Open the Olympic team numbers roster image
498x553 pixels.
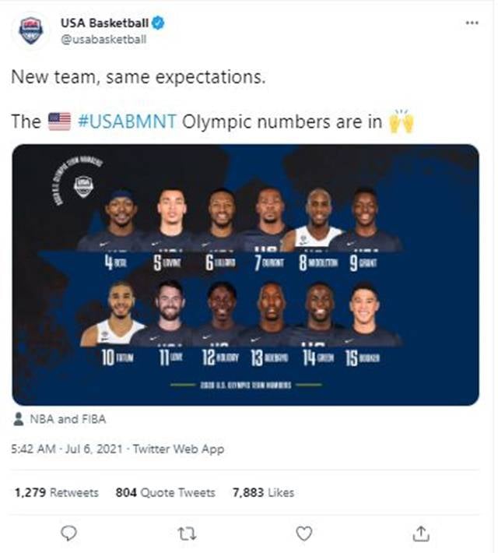[x=246, y=275]
